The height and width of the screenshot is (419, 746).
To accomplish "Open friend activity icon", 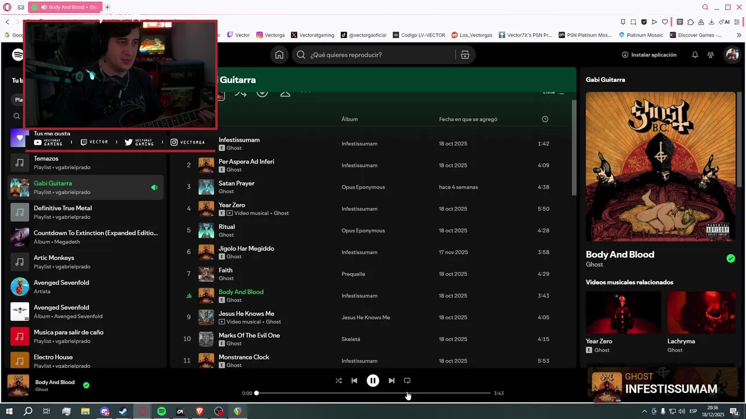I will [710, 55].
